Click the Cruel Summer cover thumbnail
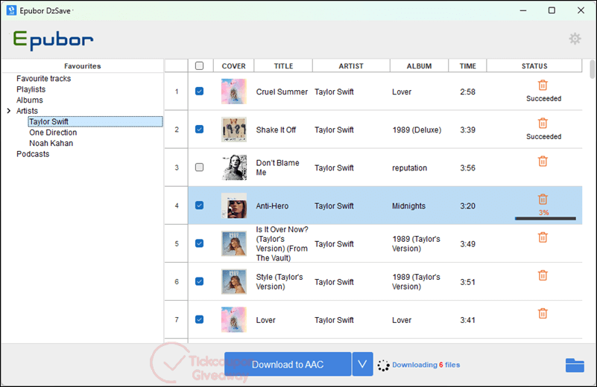The image size is (597, 387). (x=234, y=92)
